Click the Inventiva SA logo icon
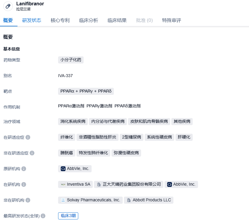The image size is (249, 223). (63, 184)
